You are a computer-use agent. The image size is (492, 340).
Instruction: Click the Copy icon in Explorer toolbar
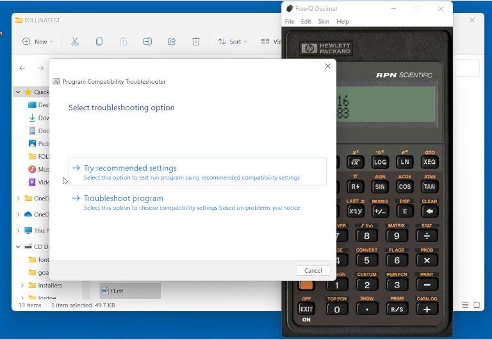[x=99, y=42]
